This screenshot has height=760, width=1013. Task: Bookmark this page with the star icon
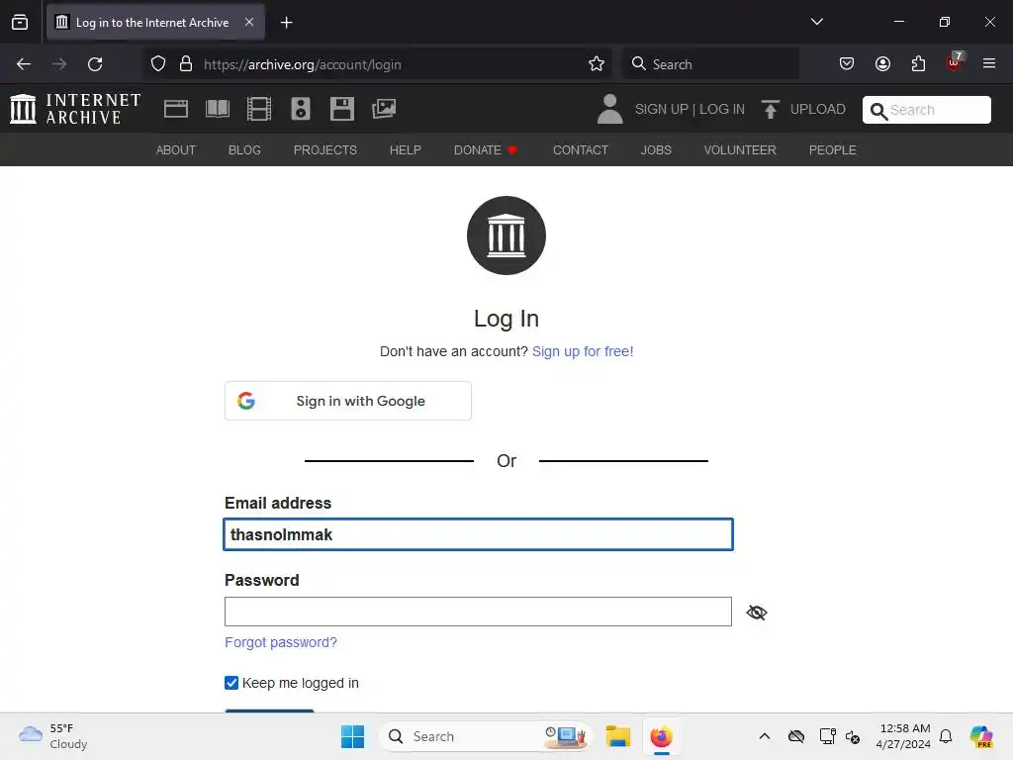pos(597,64)
